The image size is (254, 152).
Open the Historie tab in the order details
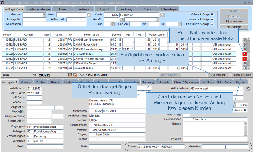click(x=240, y=82)
